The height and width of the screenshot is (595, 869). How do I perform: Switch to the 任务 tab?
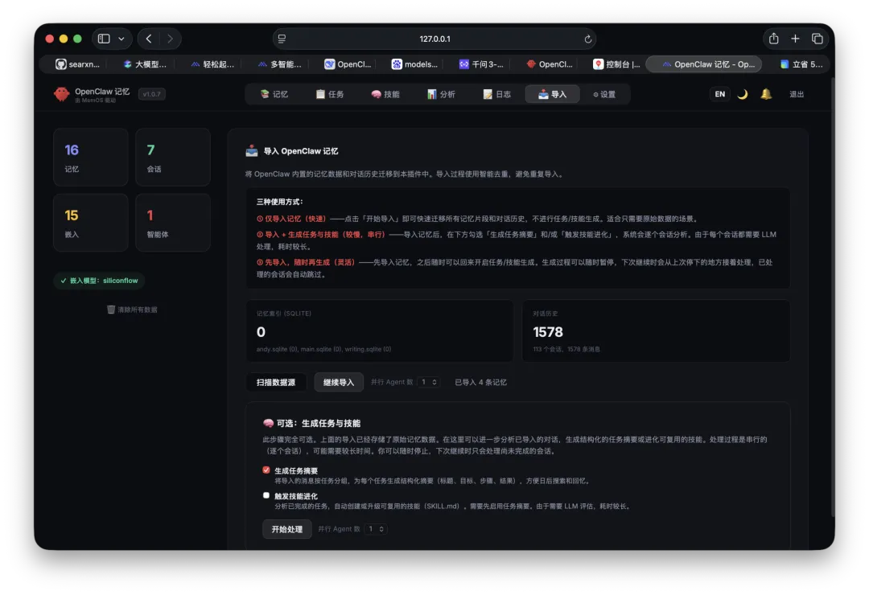pos(330,94)
